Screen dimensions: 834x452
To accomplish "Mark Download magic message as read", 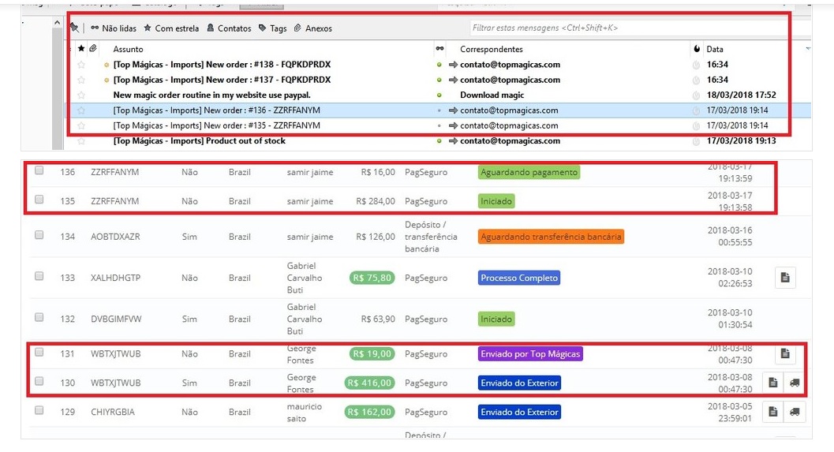I will coord(439,95).
